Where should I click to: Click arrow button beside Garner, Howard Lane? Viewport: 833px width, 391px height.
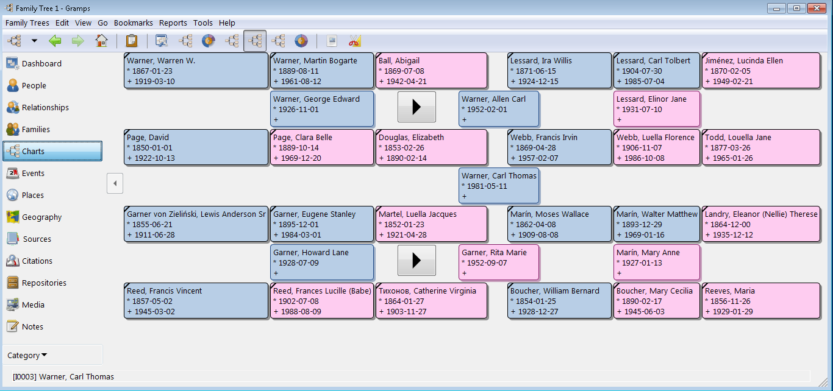pos(416,260)
